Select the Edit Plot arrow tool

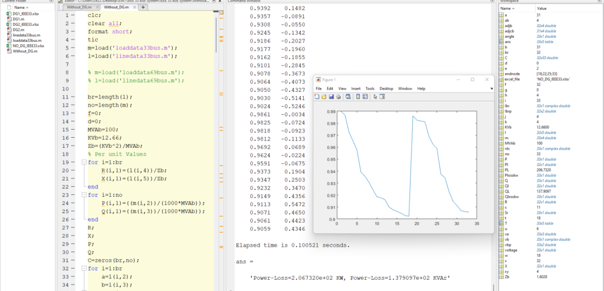click(x=375, y=97)
